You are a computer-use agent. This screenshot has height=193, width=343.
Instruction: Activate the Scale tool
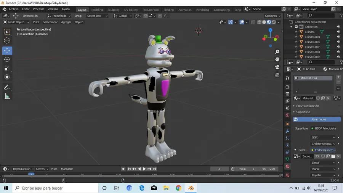(7, 68)
